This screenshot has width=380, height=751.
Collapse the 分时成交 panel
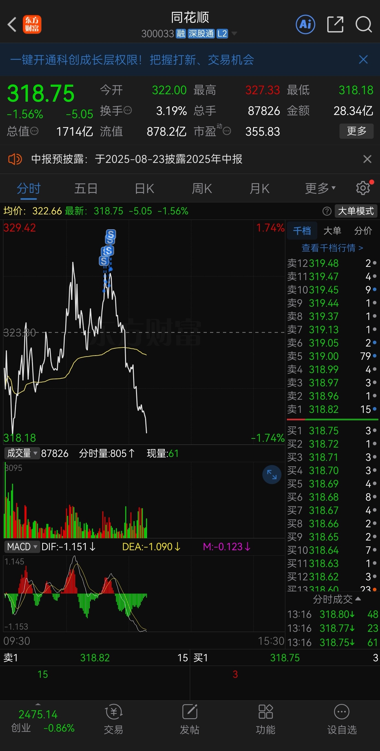(x=336, y=599)
